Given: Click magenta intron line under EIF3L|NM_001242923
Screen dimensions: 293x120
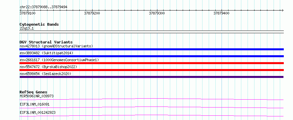Looking at the screenshot, I should click(151, 115).
